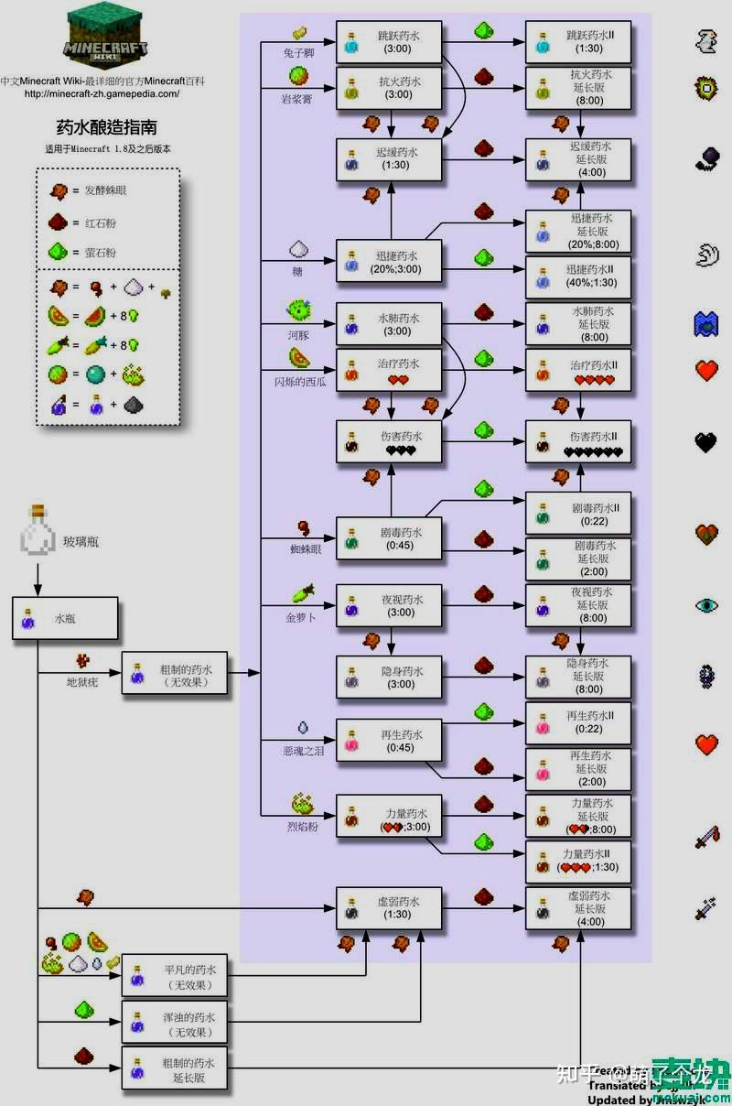Select the 抗火药水延长版 (8:00) box

[x=578, y=88]
